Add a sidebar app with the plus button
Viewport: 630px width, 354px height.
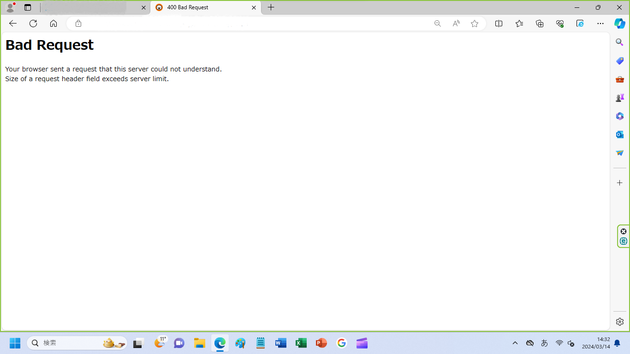620,183
